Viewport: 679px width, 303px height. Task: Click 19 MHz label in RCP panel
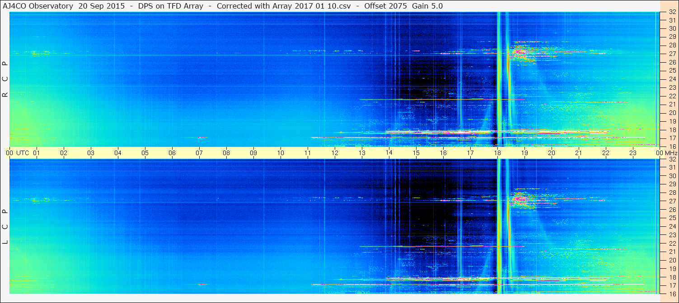[672, 121]
